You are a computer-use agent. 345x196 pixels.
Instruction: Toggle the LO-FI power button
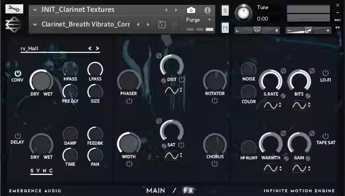click(x=326, y=73)
